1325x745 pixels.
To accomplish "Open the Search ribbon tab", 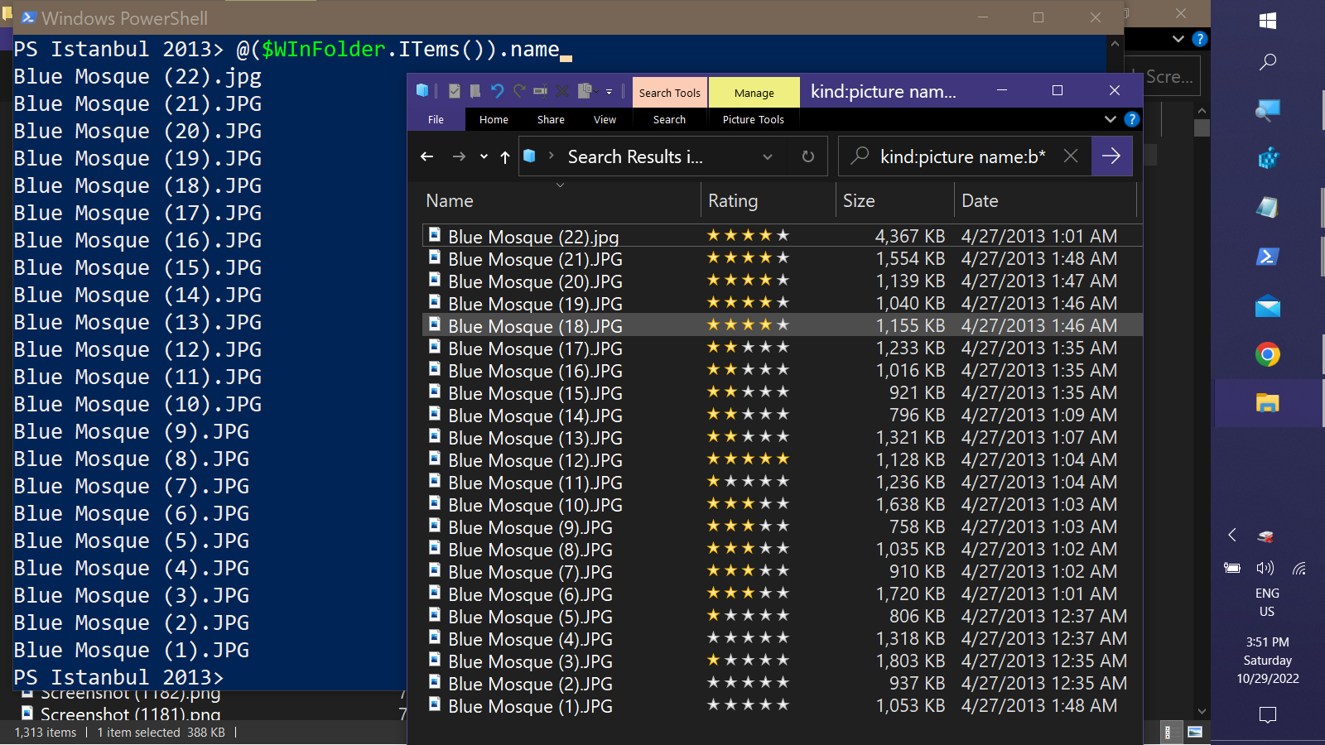I will point(669,119).
